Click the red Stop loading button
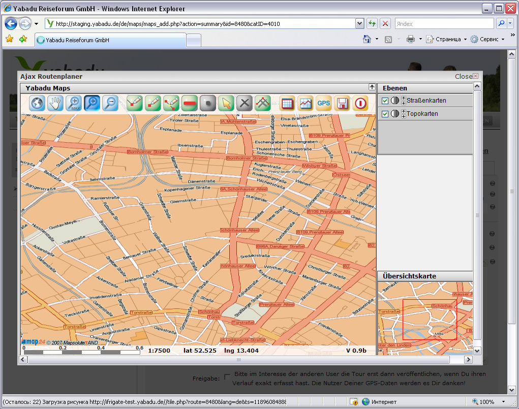 (x=385, y=23)
